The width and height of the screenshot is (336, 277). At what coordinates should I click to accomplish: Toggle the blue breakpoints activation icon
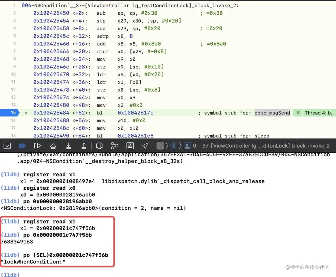[22, 146]
